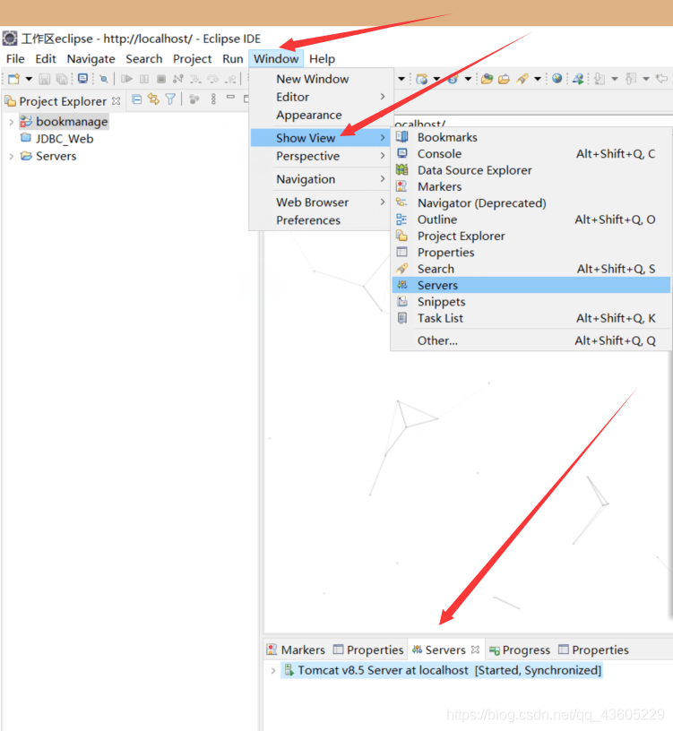This screenshot has height=731, width=673.
Task: Toggle Link with Editor in Project Explorer
Action: tap(153, 99)
